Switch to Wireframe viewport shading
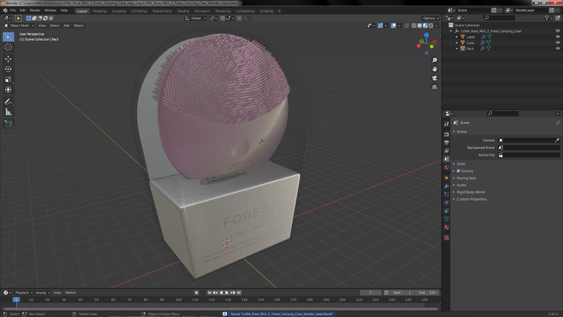 414,26
